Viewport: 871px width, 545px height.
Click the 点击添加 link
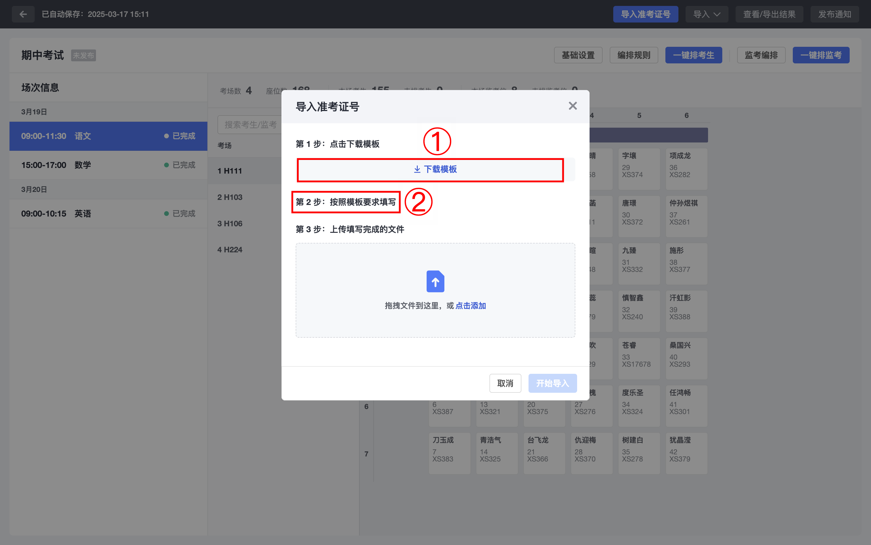point(470,306)
